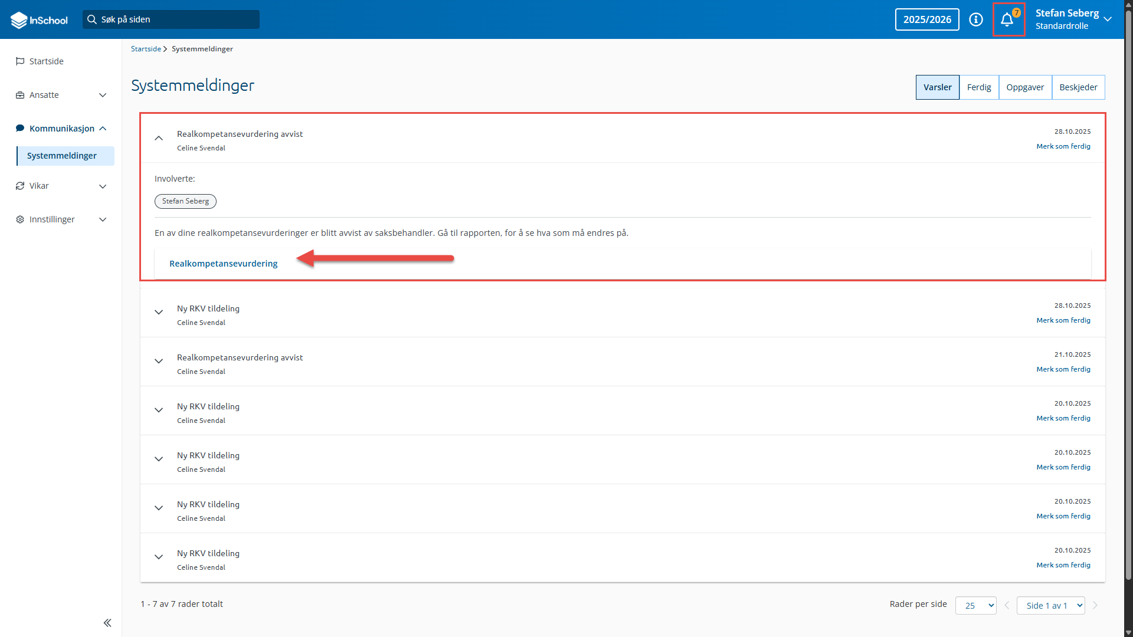Click the Startside flag icon in sidebar

[x=20, y=61]
